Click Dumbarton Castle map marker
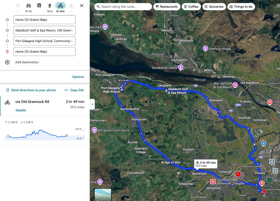The height and width of the screenshot is (201, 280). pos(181,67)
